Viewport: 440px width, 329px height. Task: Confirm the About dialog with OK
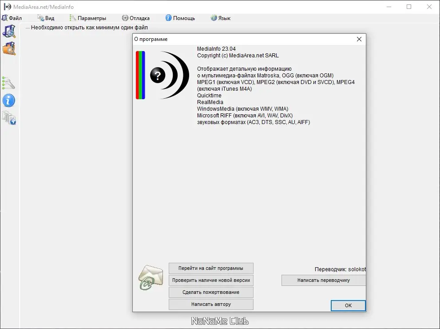(x=348, y=305)
